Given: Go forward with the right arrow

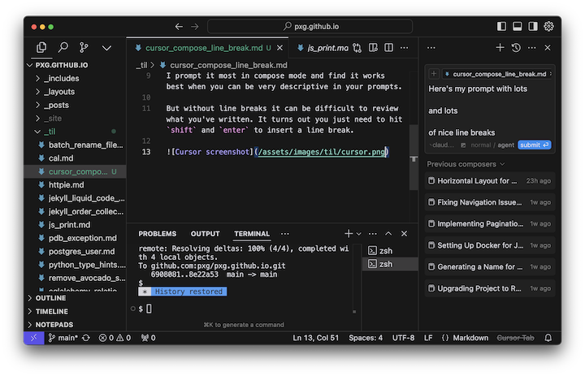Looking at the screenshot, I should click(195, 27).
